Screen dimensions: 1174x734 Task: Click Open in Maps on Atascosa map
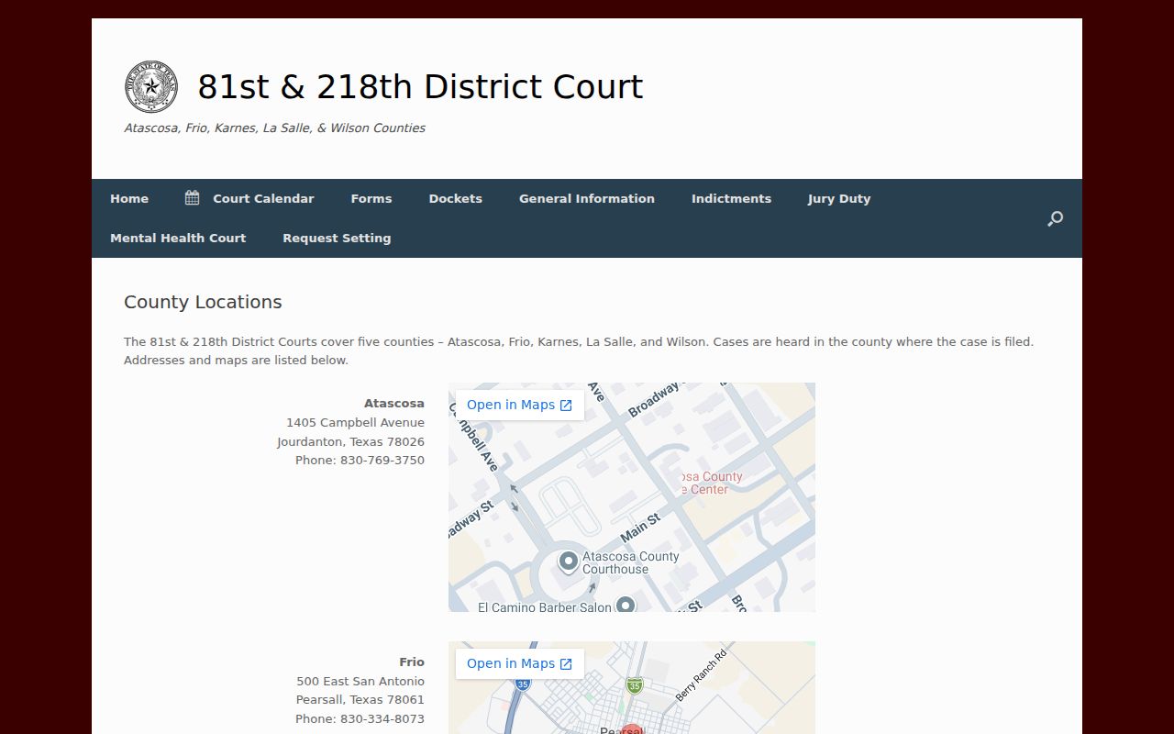(519, 405)
